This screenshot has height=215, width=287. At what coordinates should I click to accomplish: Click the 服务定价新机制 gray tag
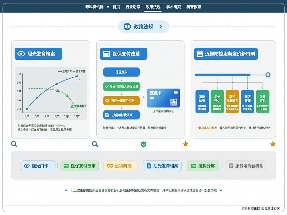coord(246,166)
